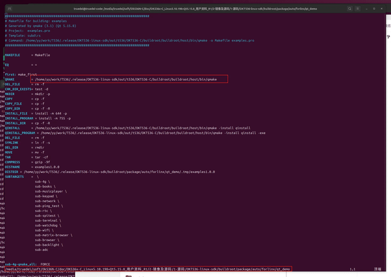The width and height of the screenshot is (391, 277).
Task: Click the 'examples1.0.0' DISTNAME value
Action: [47, 167]
